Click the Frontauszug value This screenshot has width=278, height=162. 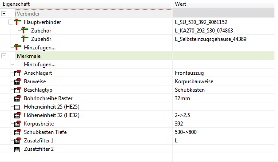(189, 73)
